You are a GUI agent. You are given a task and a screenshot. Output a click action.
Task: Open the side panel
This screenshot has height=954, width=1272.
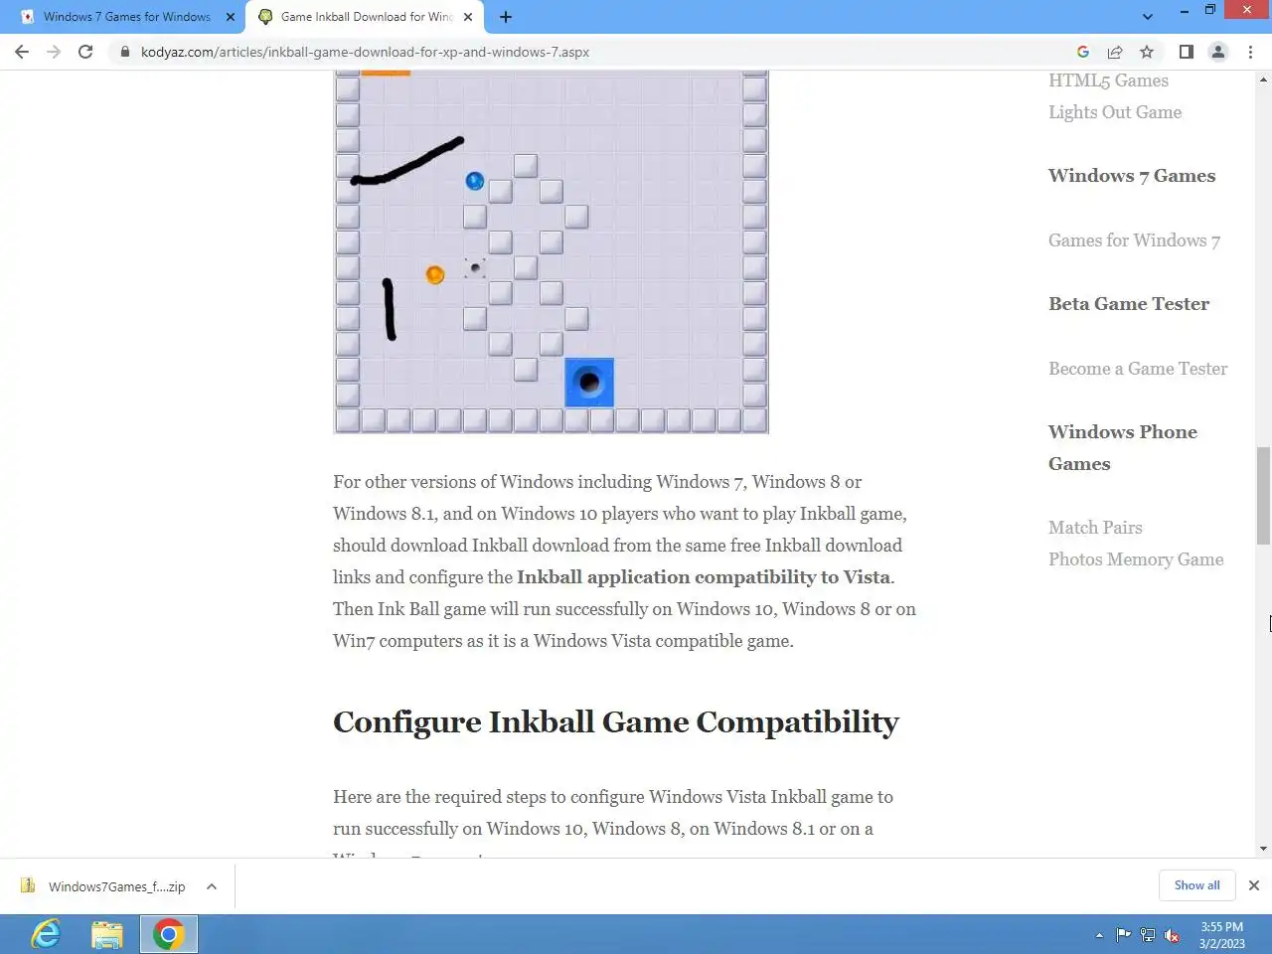[1187, 52]
